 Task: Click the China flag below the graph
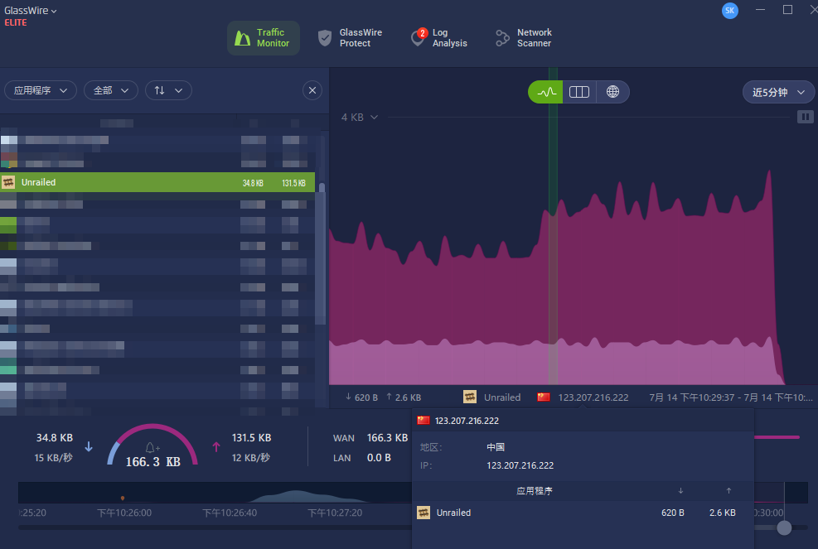(x=544, y=397)
